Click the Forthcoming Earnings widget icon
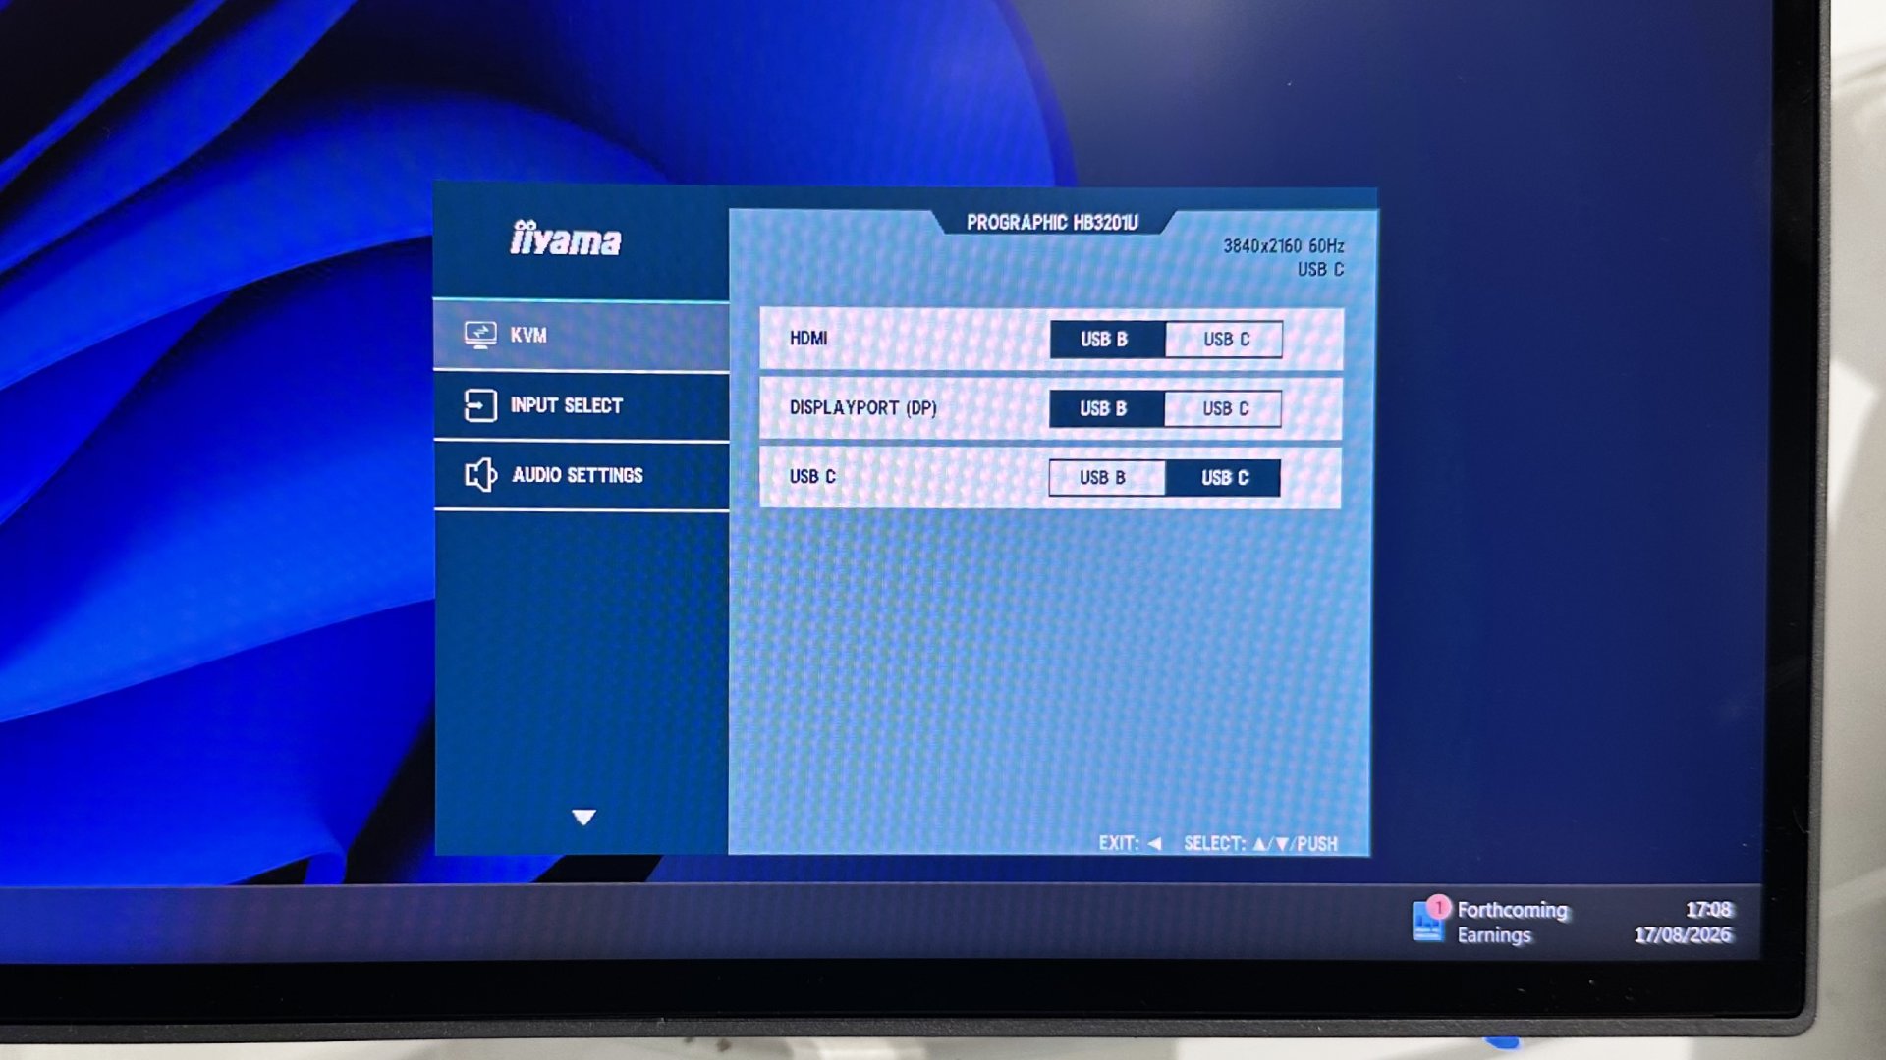Screen dimensions: 1886x1060 1429,920
